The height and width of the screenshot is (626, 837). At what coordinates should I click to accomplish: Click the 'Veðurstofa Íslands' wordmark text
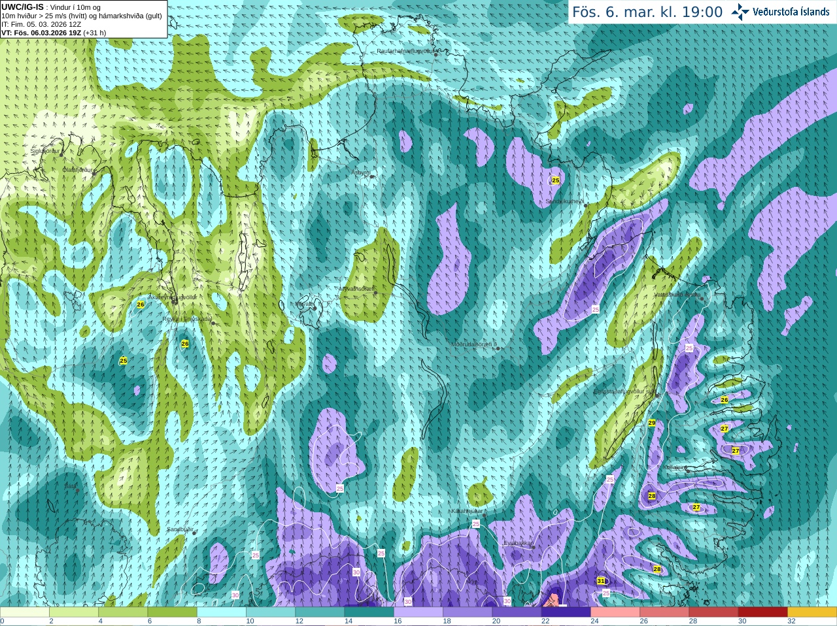(791, 12)
